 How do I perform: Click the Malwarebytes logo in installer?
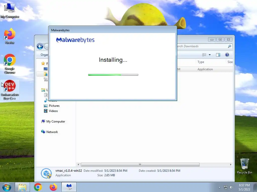click(x=75, y=40)
